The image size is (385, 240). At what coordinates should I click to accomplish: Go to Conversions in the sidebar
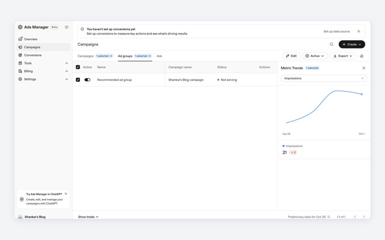tap(43, 55)
